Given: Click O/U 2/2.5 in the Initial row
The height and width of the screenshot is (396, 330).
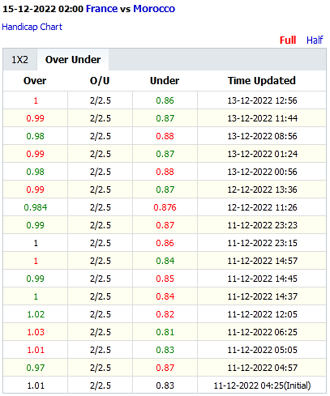Looking at the screenshot, I should point(100,385).
